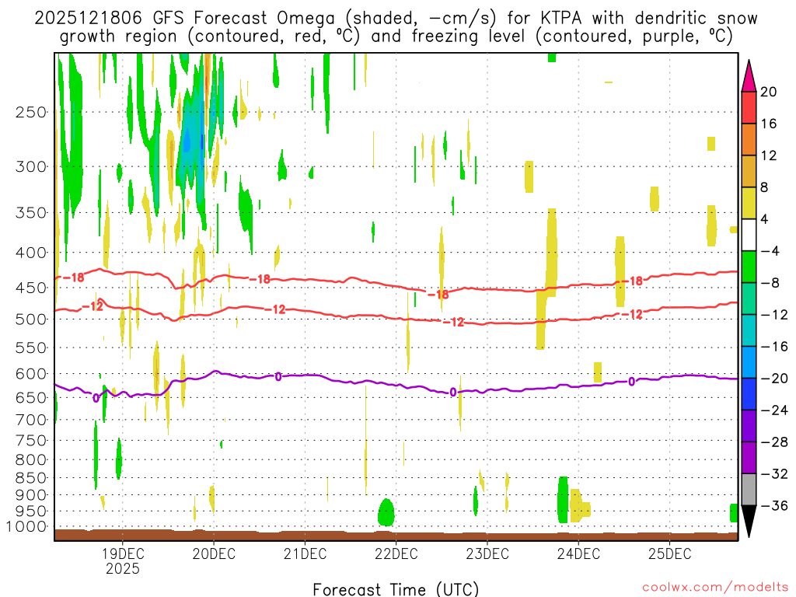Click the 23DEC time axis label
This screenshot has height=597, width=796.
(487, 553)
